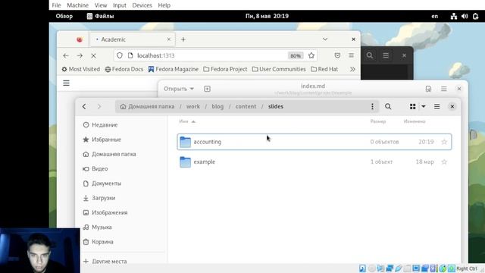Open Недавние in the sidebar

(100, 124)
